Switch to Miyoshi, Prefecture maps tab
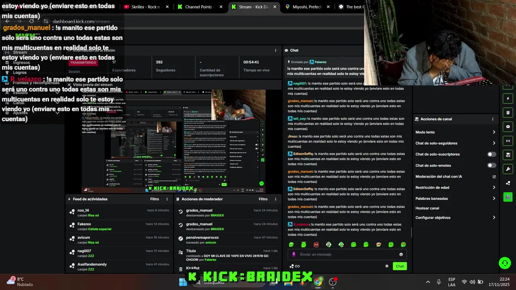 coord(308,7)
